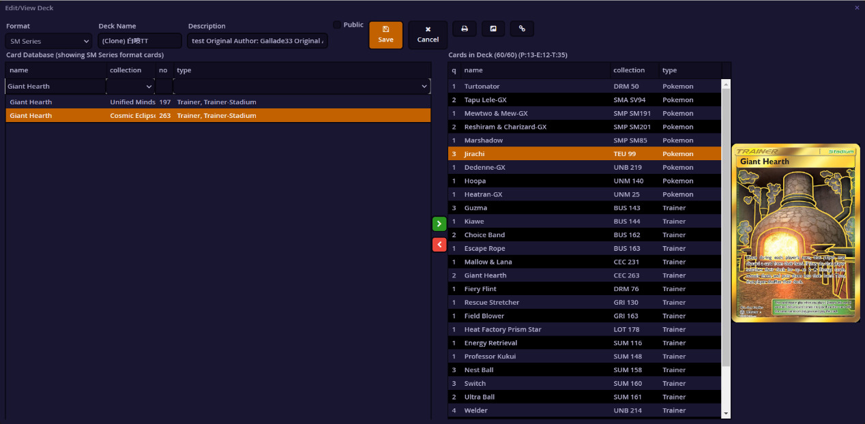Click the card number filter field
The width and height of the screenshot is (865, 424).
pyautogui.click(x=164, y=87)
